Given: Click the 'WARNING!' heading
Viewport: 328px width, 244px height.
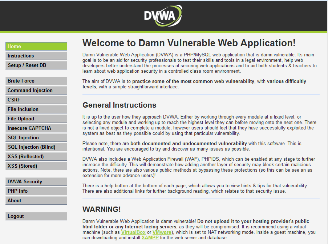Looking at the screenshot, I should click(101, 209).
